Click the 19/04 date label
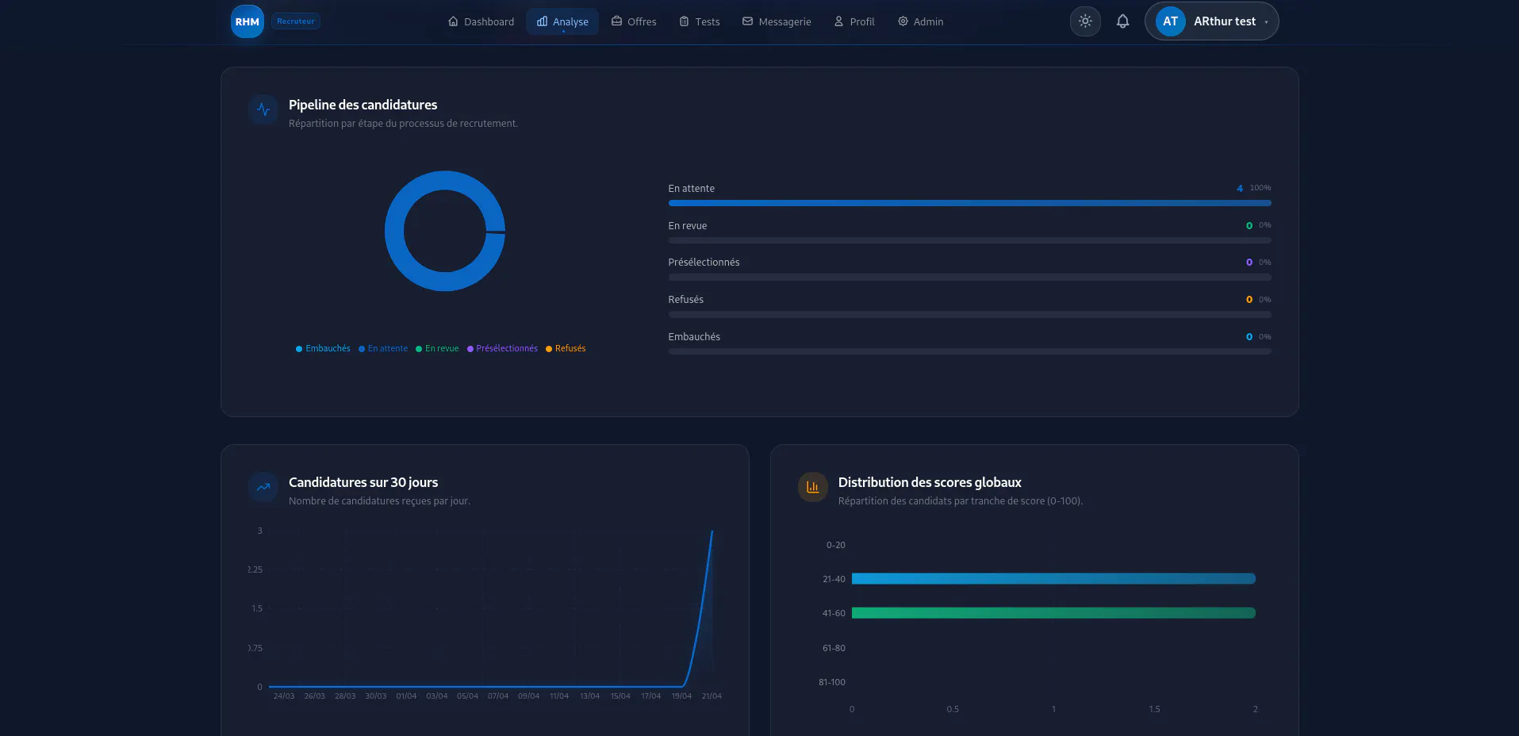This screenshot has height=736, width=1519. point(681,696)
